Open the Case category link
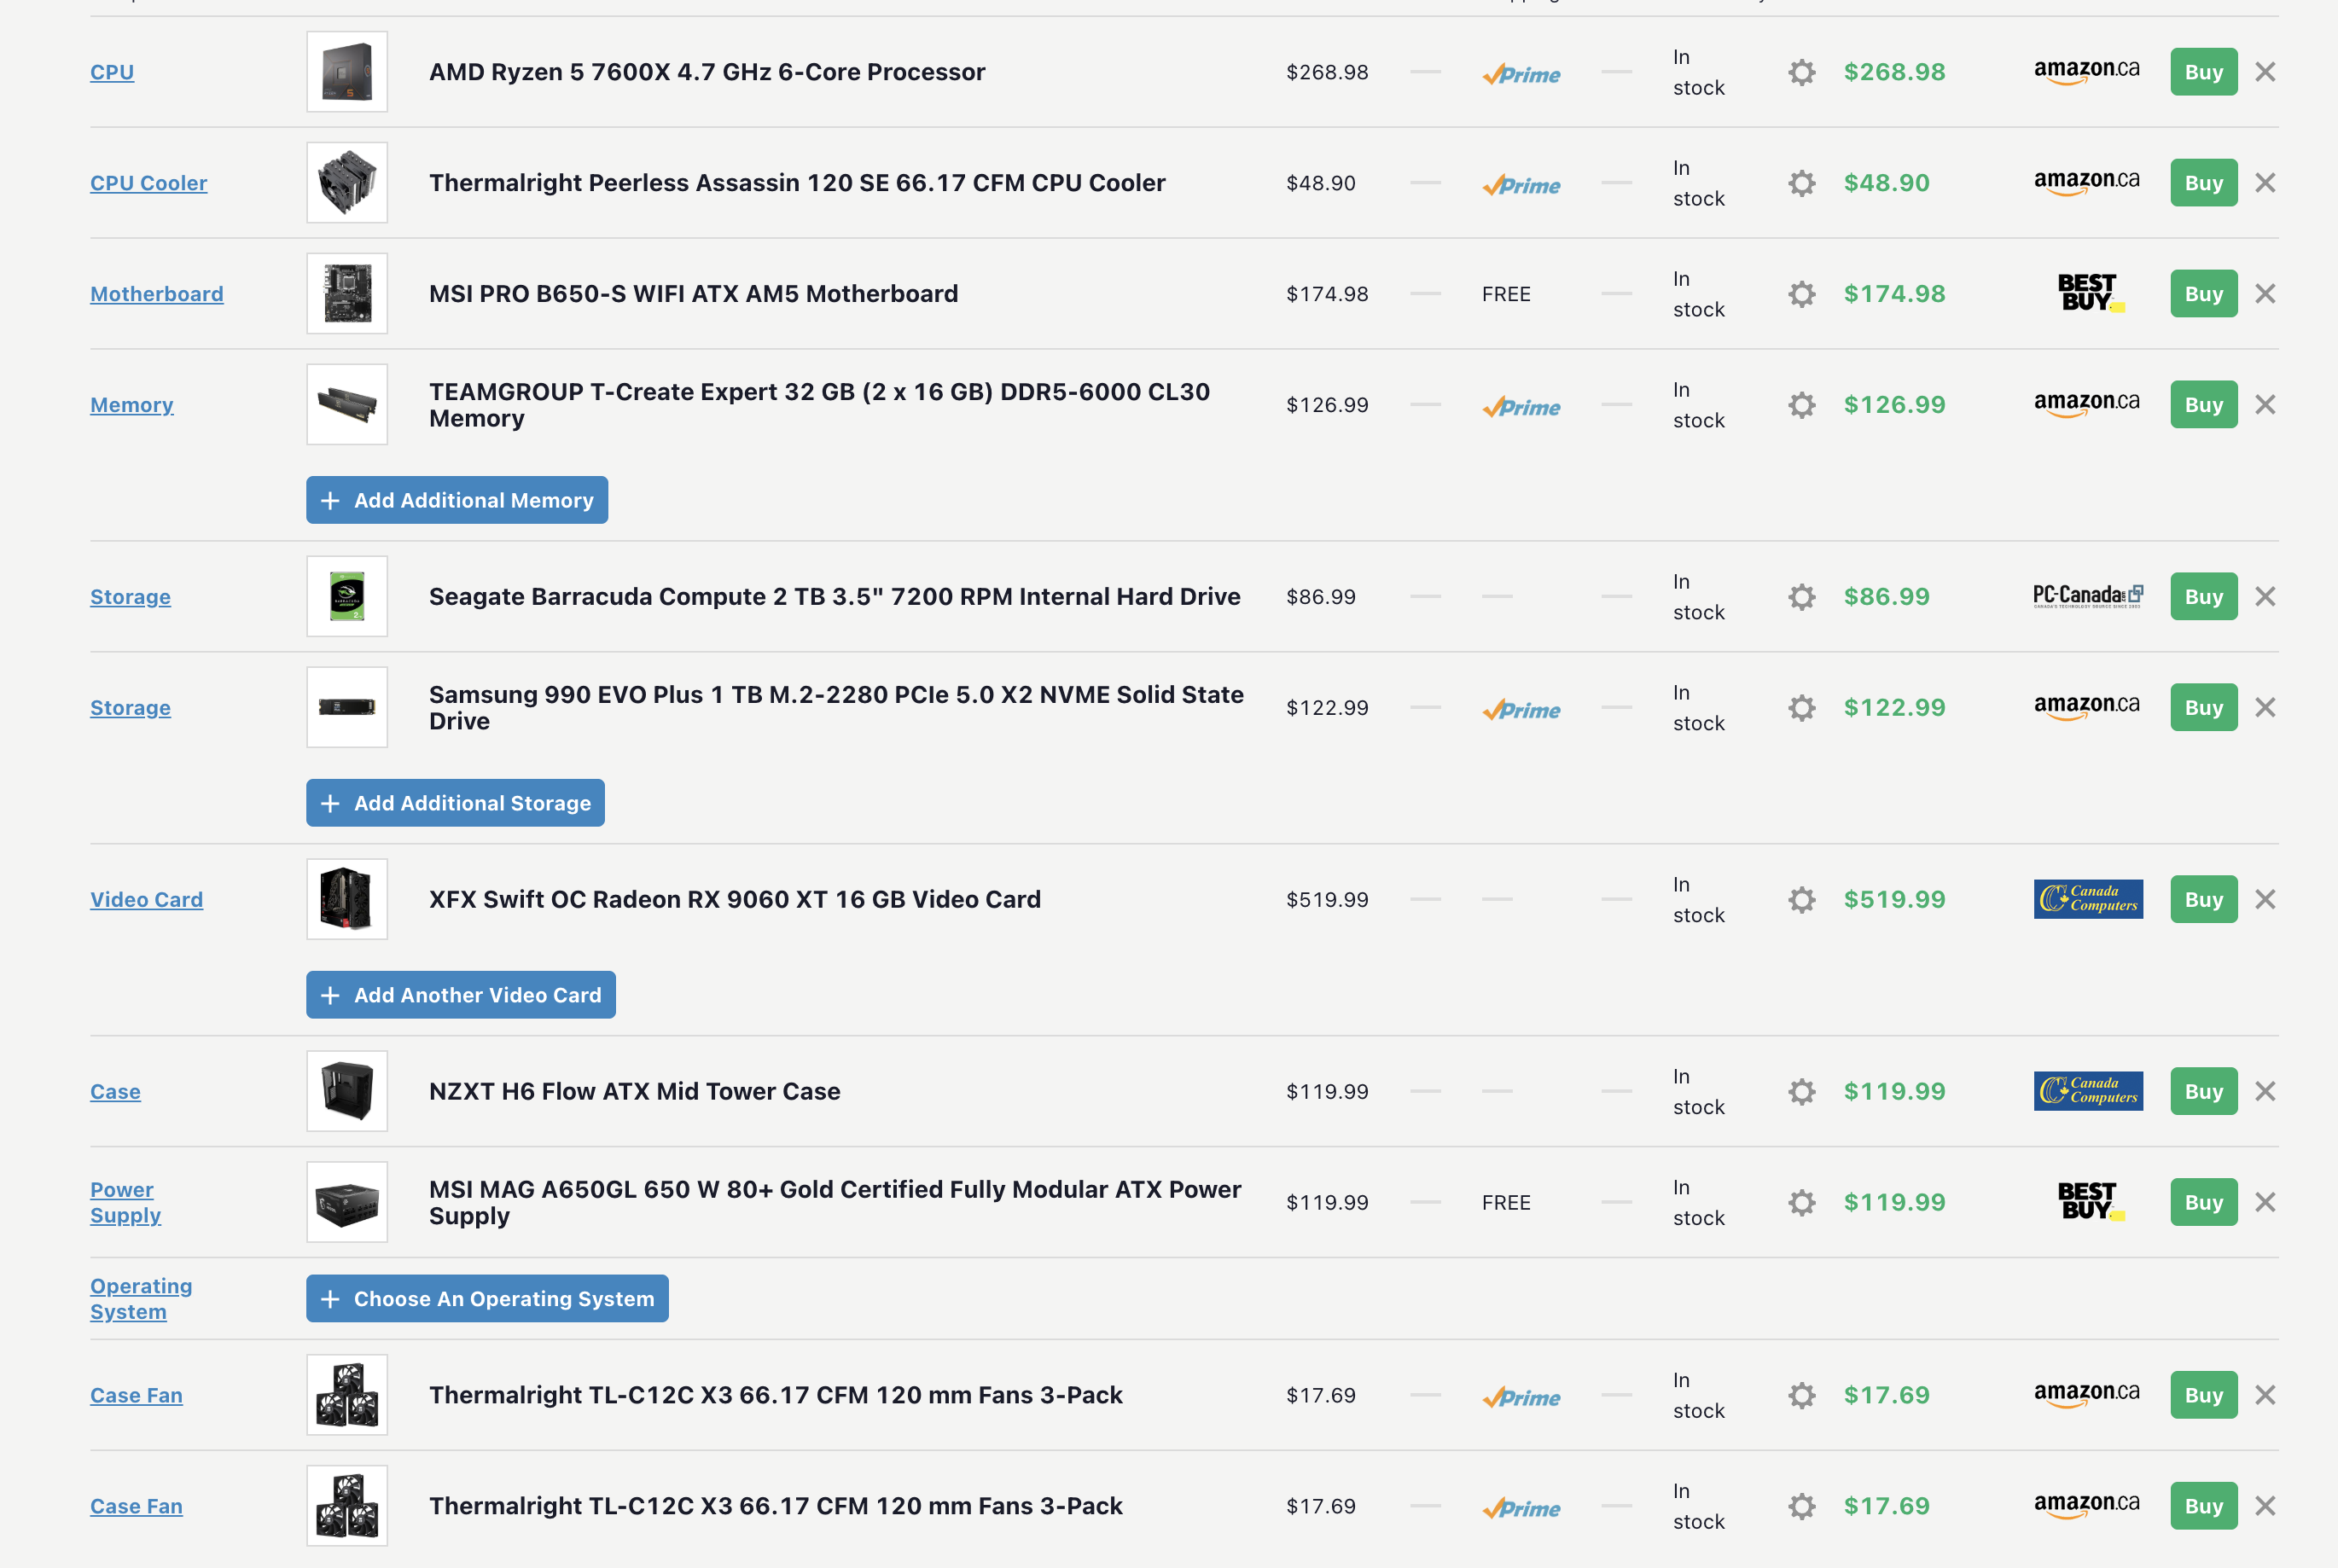The height and width of the screenshot is (1568, 2338). point(115,1092)
